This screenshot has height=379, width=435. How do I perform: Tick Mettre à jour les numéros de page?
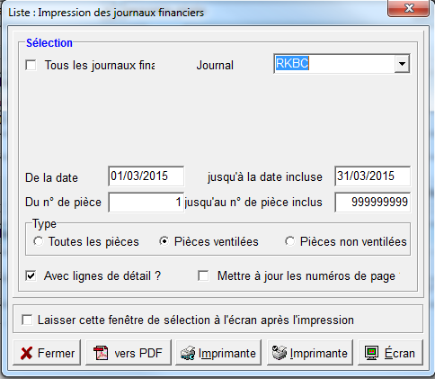tap(203, 275)
